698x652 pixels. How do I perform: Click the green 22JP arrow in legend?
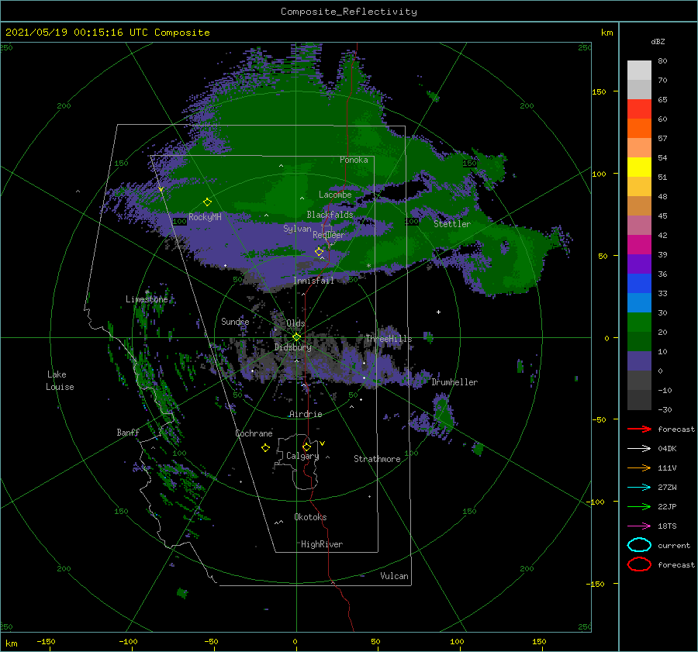(x=639, y=506)
